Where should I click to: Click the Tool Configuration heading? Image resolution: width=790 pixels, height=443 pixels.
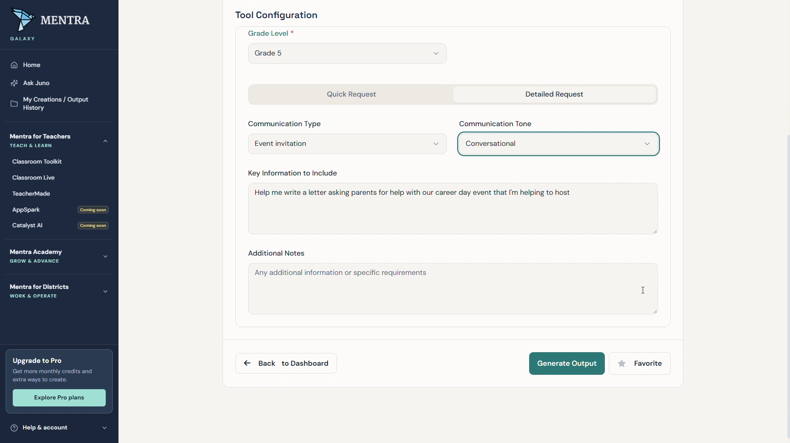pyautogui.click(x=276, y=15)
